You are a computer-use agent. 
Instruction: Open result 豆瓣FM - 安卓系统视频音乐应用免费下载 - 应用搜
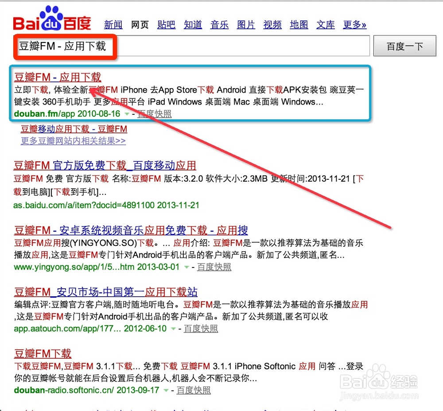coord(131,230)
